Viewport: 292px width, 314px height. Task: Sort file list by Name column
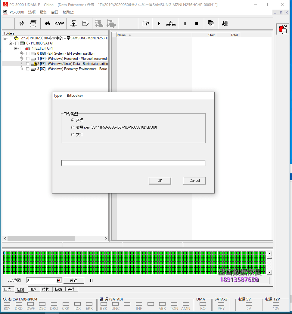[x=154, y=35]
